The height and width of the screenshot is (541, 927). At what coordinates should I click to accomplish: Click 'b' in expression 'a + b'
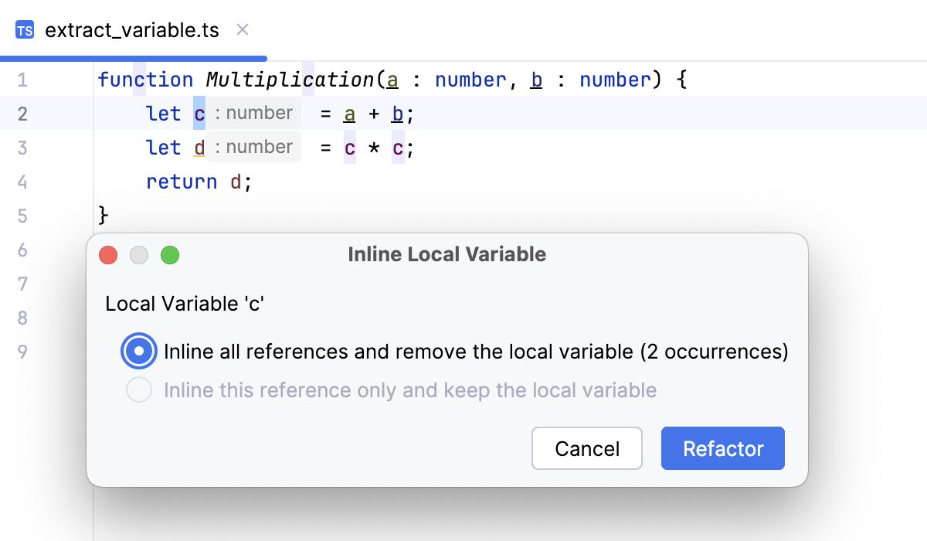tap(398, 114)
